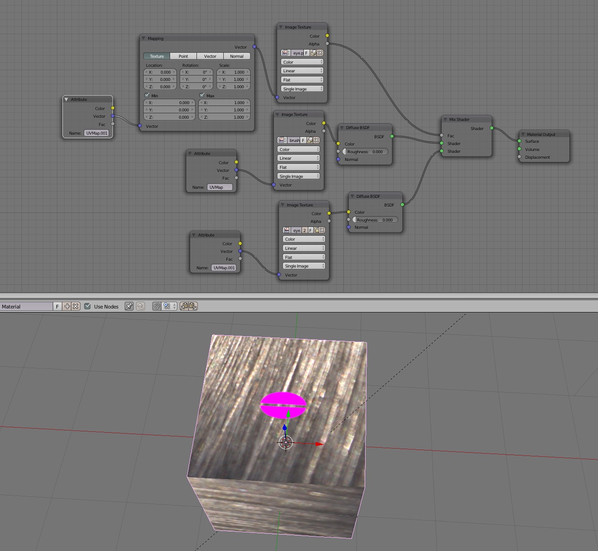This screenshot has width=598, height=551.
Task: Click the Roughness slider of lower Diffuse BSDF
Action: point(375,220)
